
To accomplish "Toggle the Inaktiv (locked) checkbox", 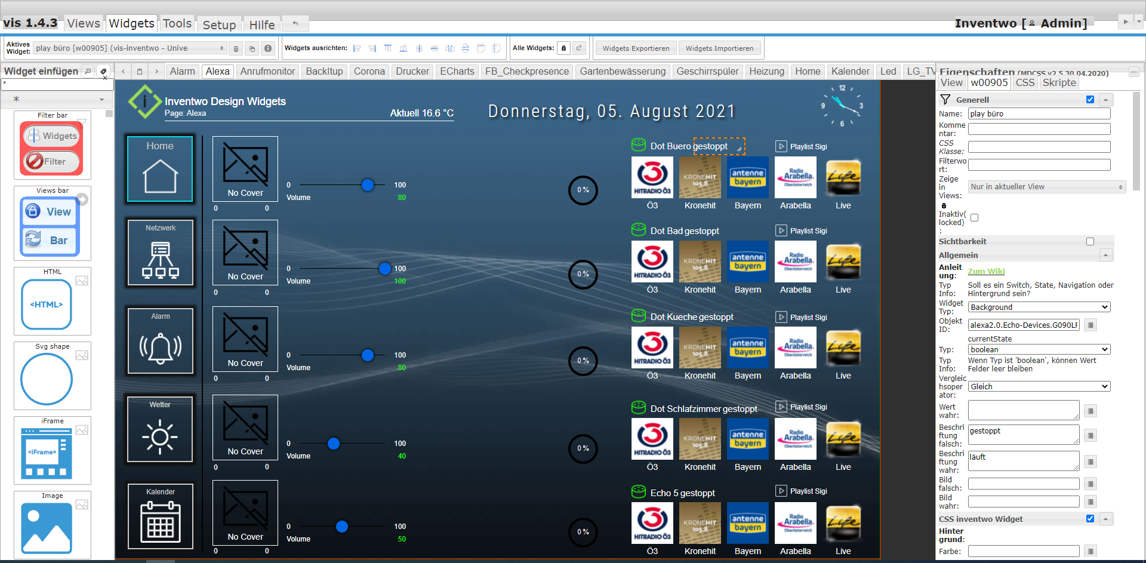I will pos(974,218).
